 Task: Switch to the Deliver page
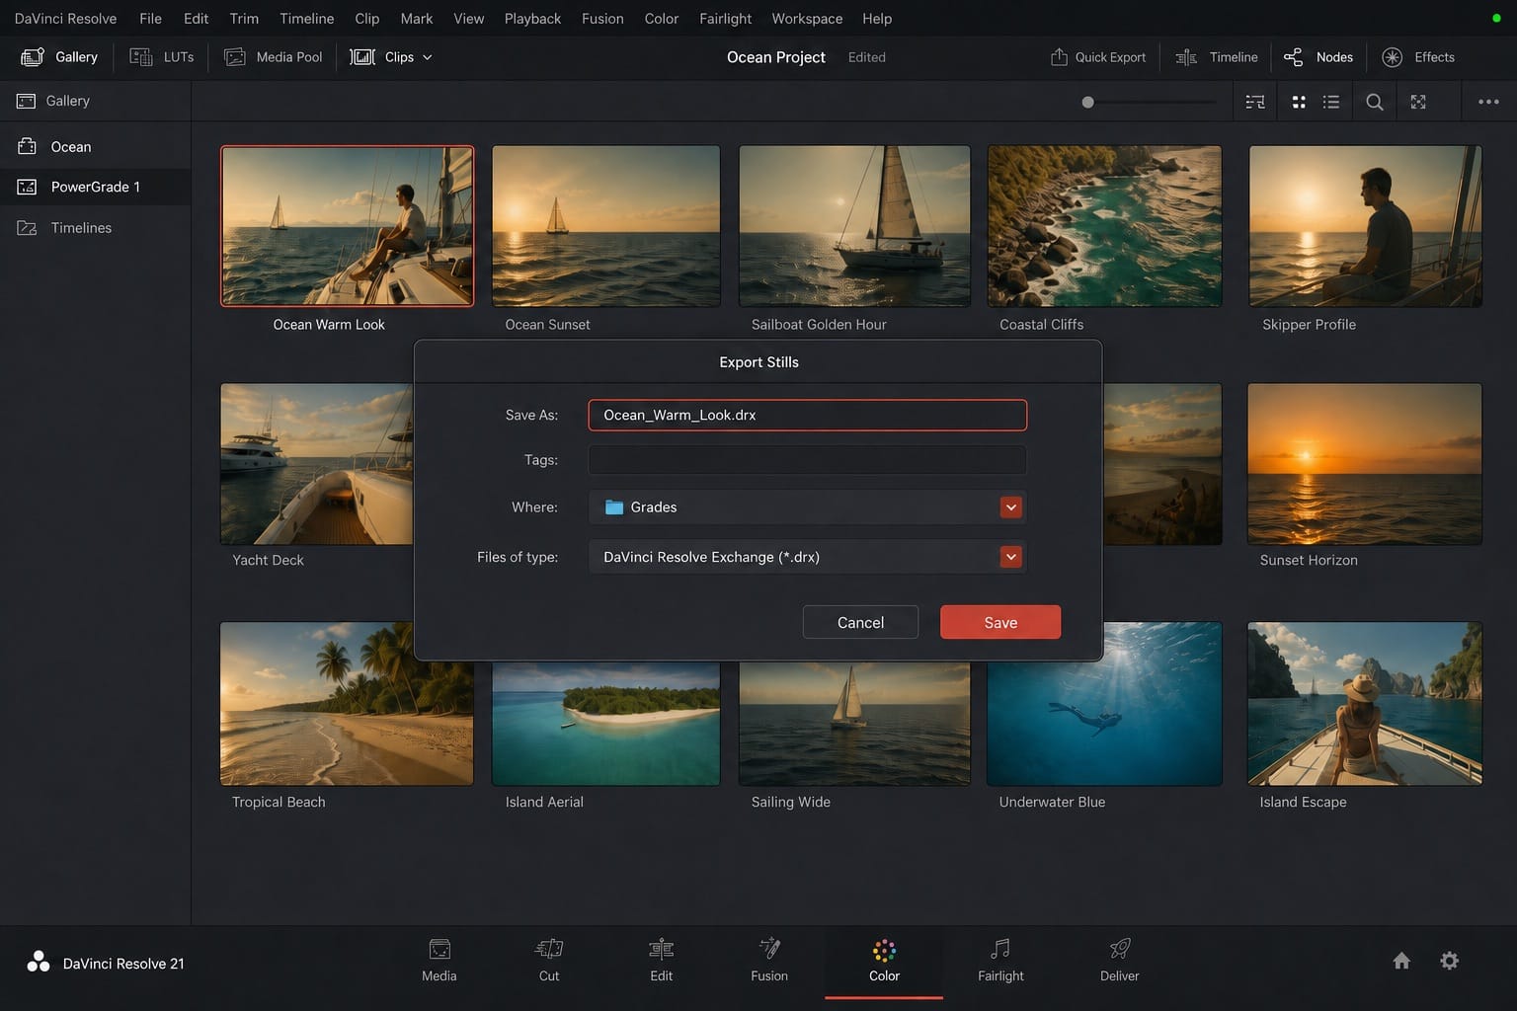point(1119,961)
